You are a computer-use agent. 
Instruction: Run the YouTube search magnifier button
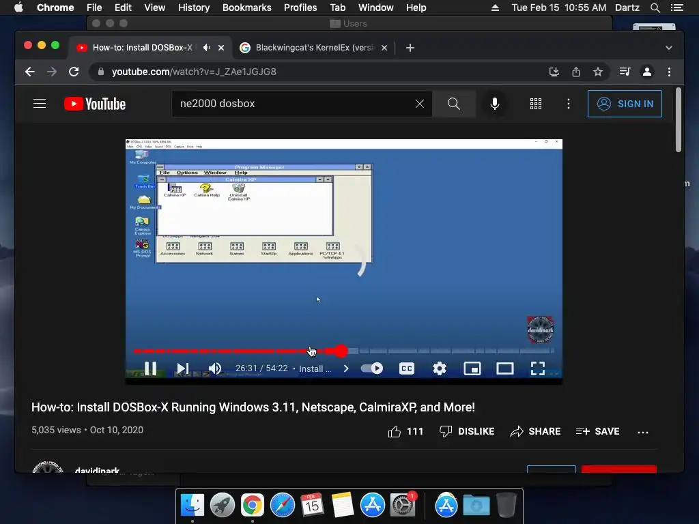[x=454, y=104]
